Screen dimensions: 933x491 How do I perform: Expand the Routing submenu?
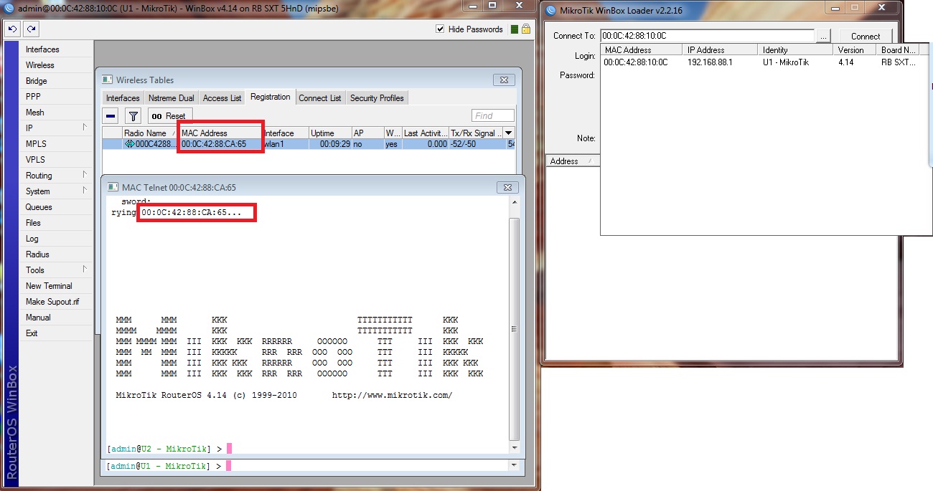[x=56, y=176]
